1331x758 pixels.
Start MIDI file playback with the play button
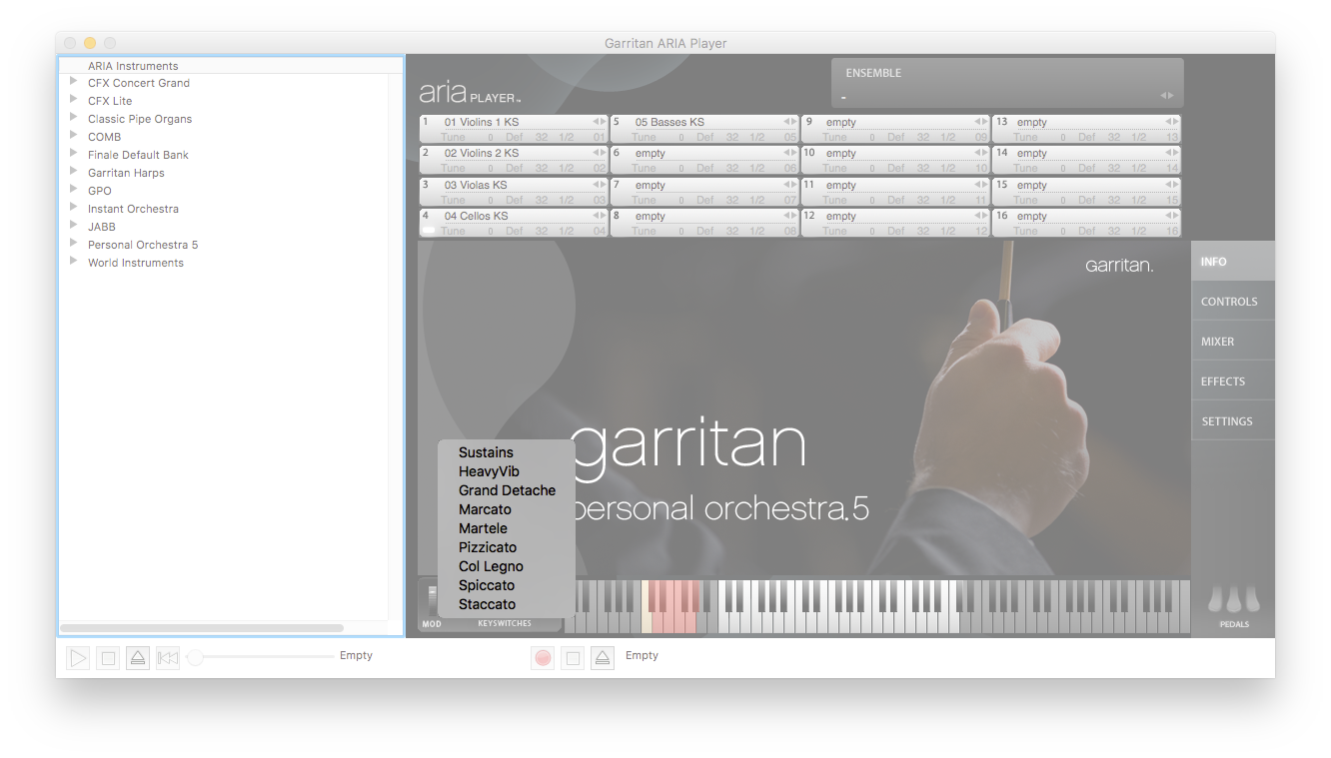coord(78,658)
